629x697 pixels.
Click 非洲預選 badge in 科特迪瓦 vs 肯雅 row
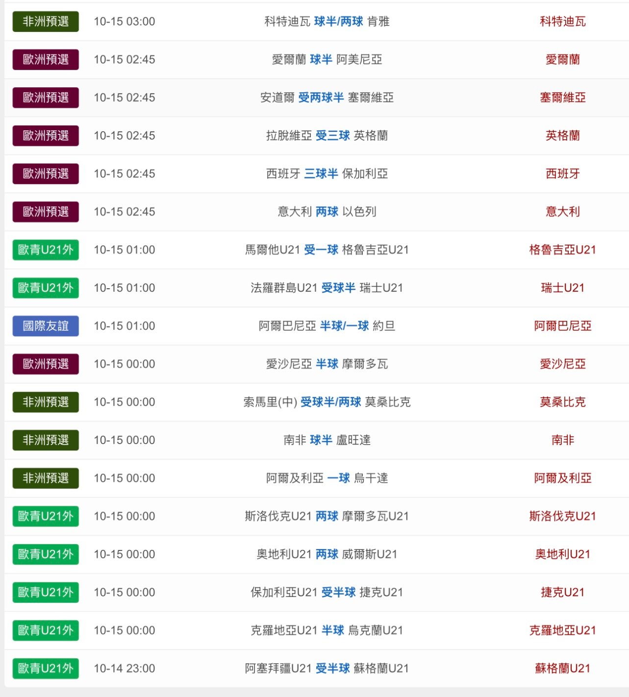coord(46,22)
